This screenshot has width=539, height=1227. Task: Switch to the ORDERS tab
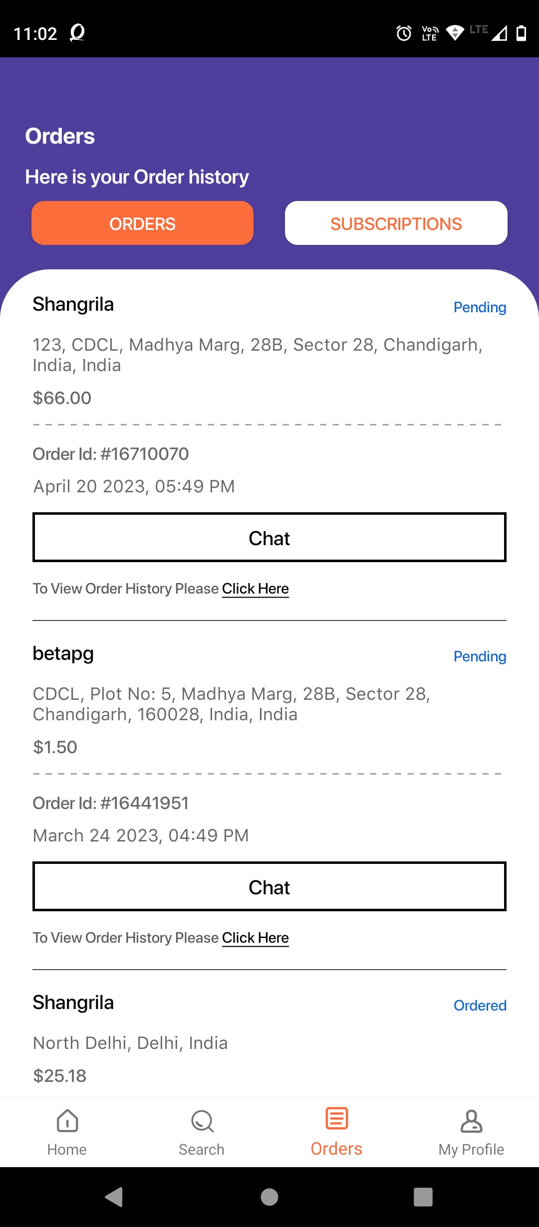tap(142, 223)
